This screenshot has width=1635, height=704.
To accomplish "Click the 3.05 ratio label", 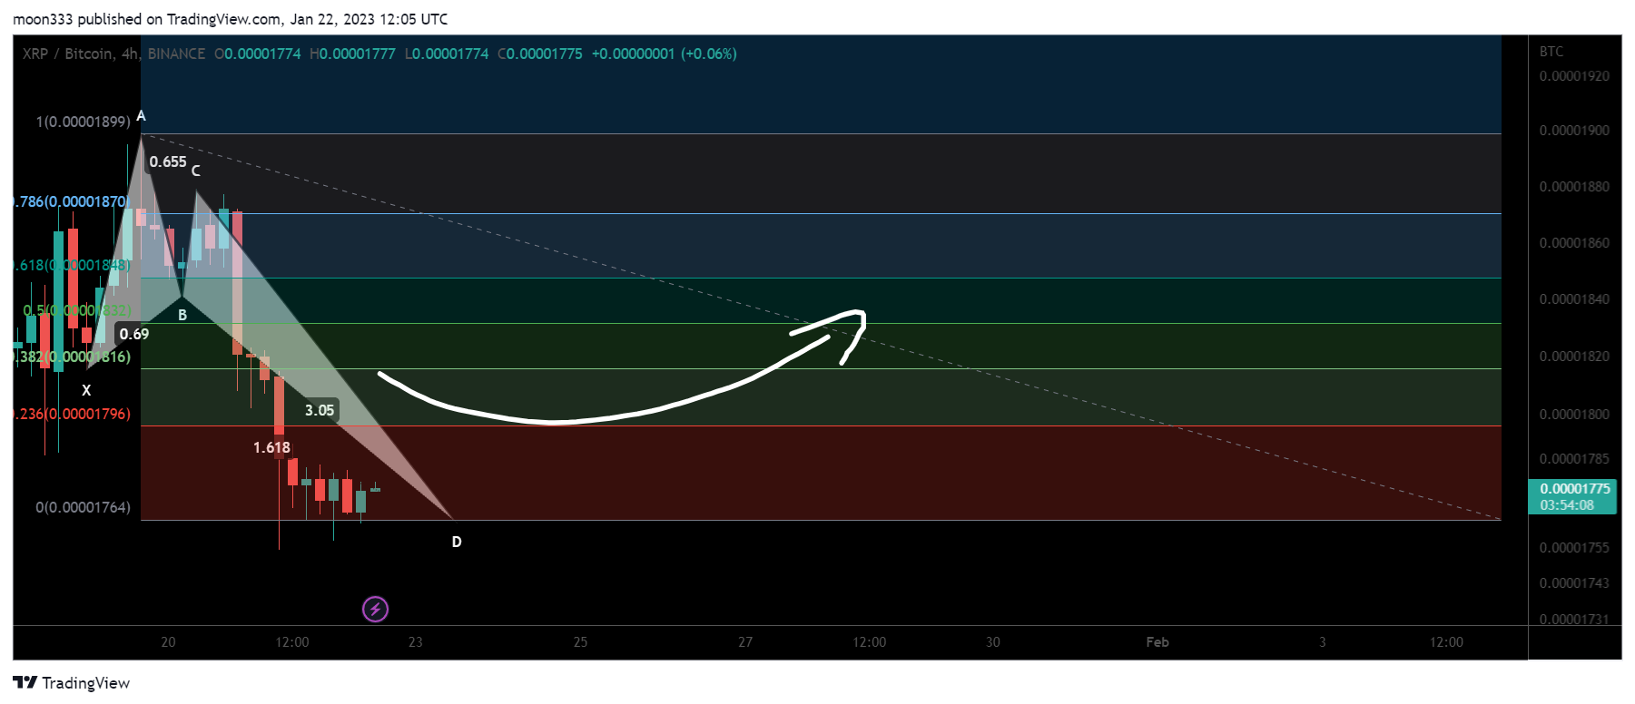I will (x=320, y=410).
